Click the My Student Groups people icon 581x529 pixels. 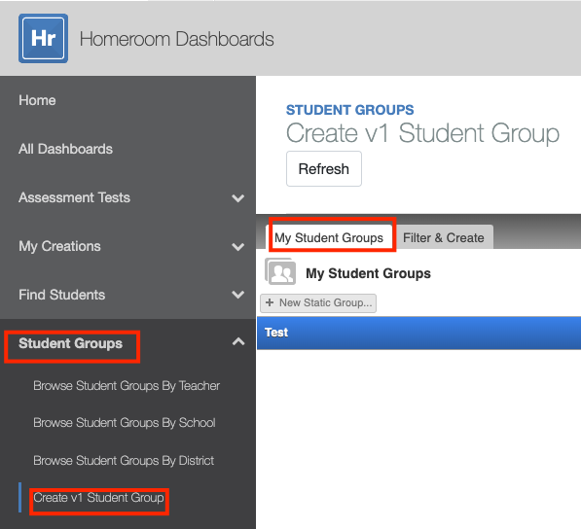[280, 271]
